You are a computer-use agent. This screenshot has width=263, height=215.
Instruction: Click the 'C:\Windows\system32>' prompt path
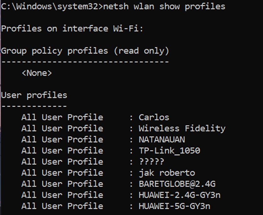(52, 7)
